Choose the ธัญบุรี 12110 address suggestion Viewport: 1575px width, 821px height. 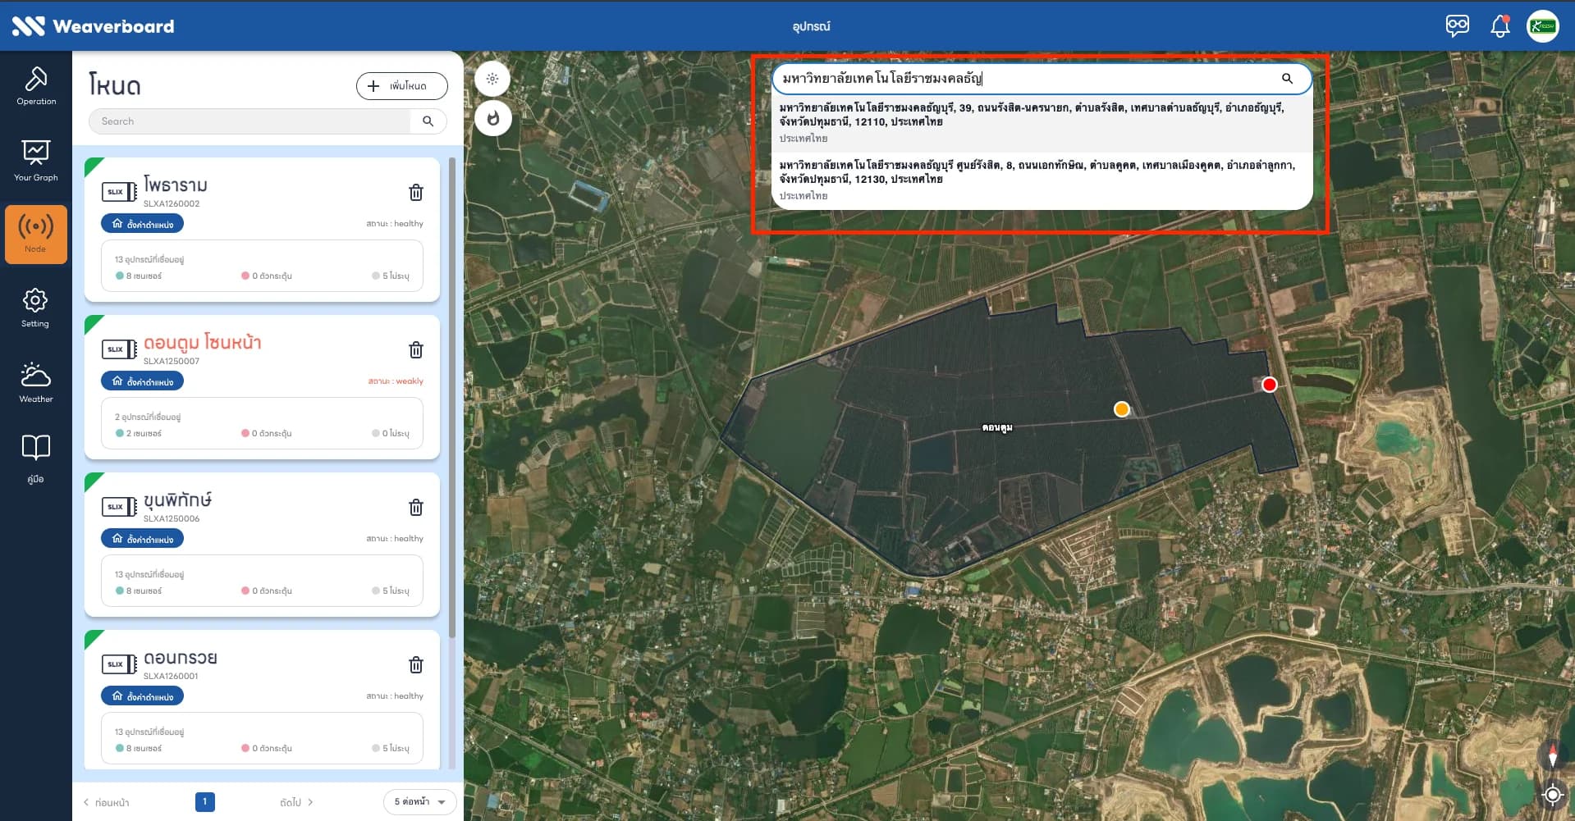pyautogui.click(x=1042, y=123)
